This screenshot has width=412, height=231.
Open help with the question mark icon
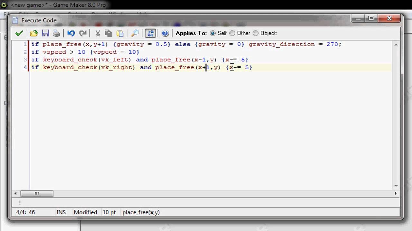[x=165, y=33]
